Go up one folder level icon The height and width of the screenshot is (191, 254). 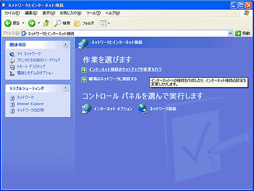click(46, 23)
